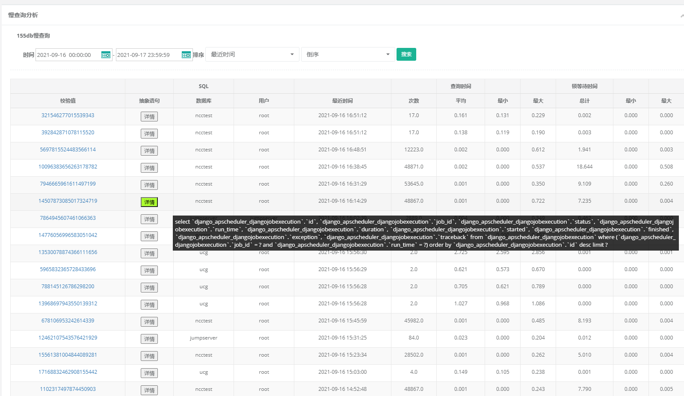
Task: Click 详情 button for row 5965832365728433696
Action: tap(149, 271)
